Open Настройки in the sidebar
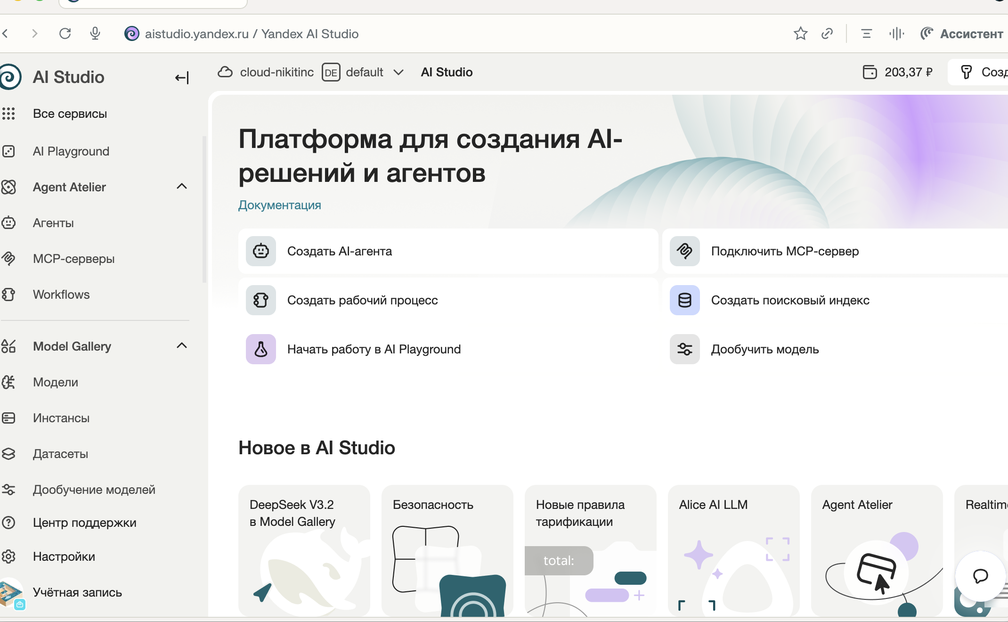The width and height of the screenshot is (1008, 622). (x=64, y=557)
